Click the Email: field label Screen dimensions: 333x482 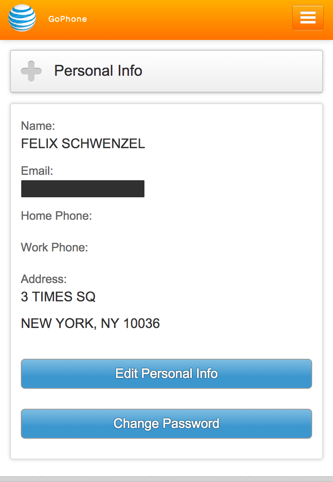(37, 171)
